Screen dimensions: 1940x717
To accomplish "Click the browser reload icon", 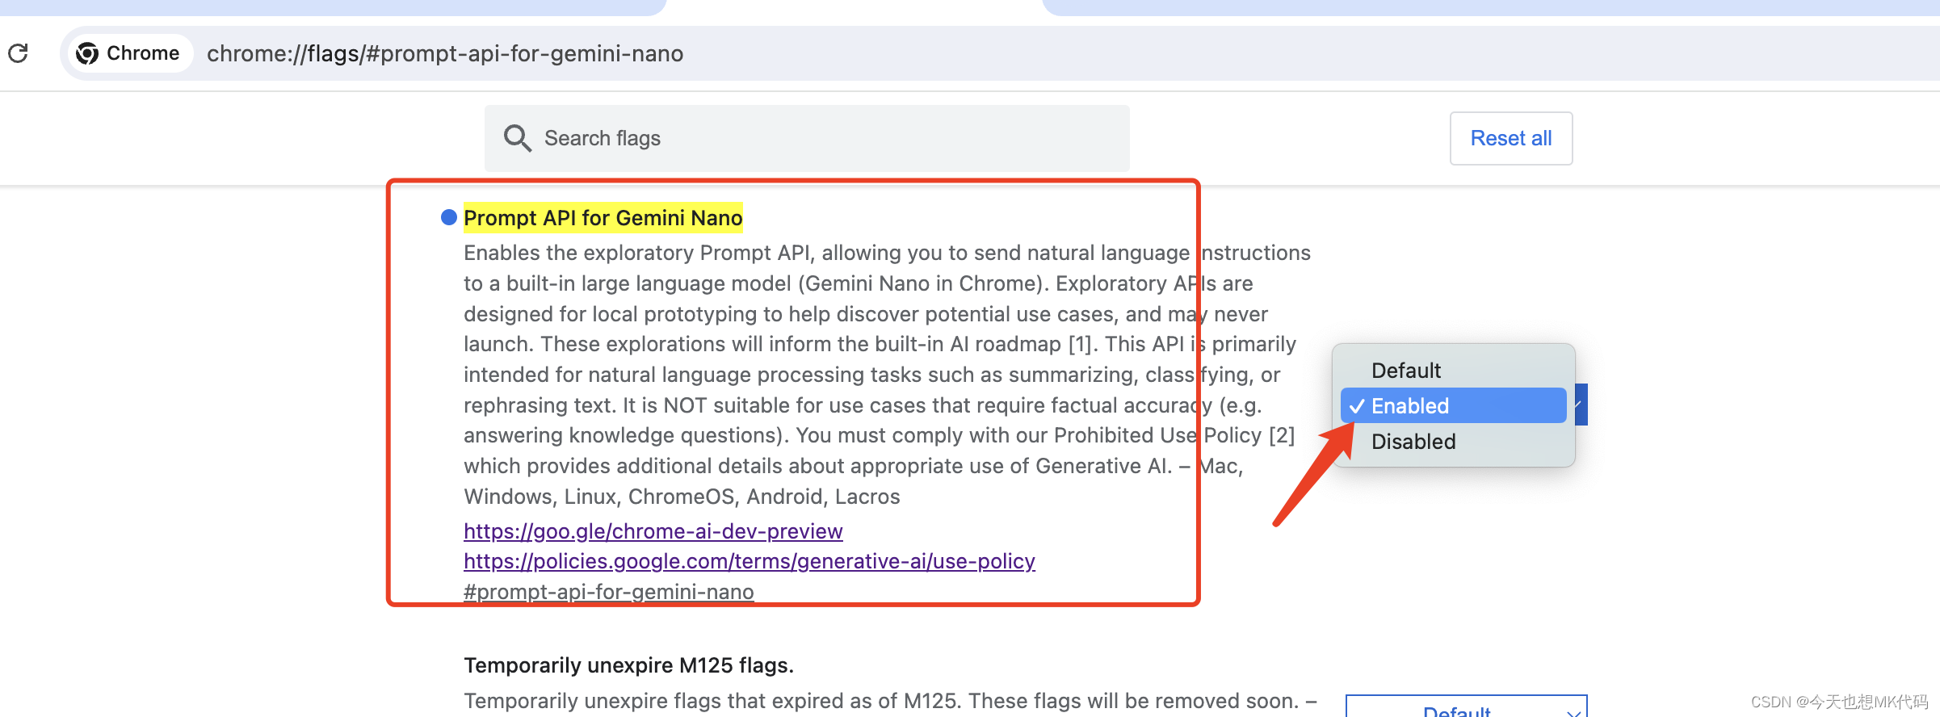I will 18,53.
